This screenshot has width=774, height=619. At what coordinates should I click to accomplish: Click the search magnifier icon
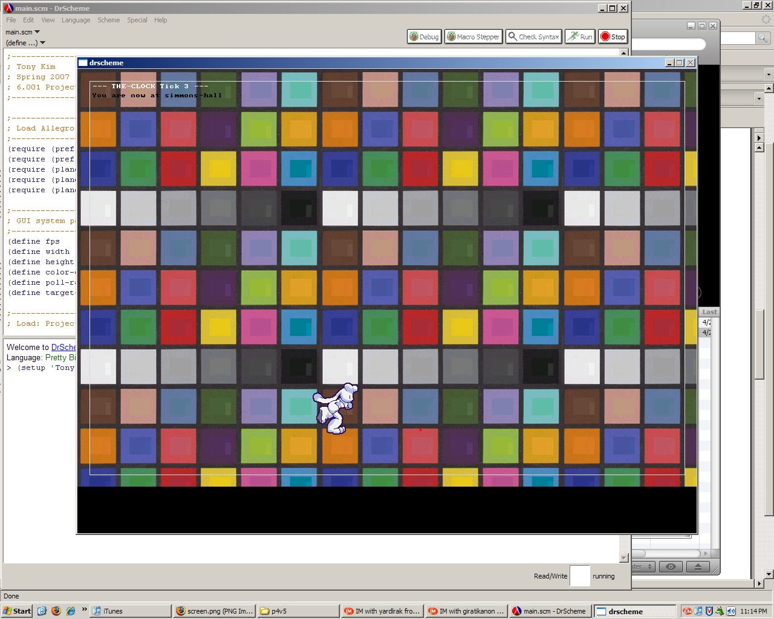pyautogui.click(x=763, y=38)
